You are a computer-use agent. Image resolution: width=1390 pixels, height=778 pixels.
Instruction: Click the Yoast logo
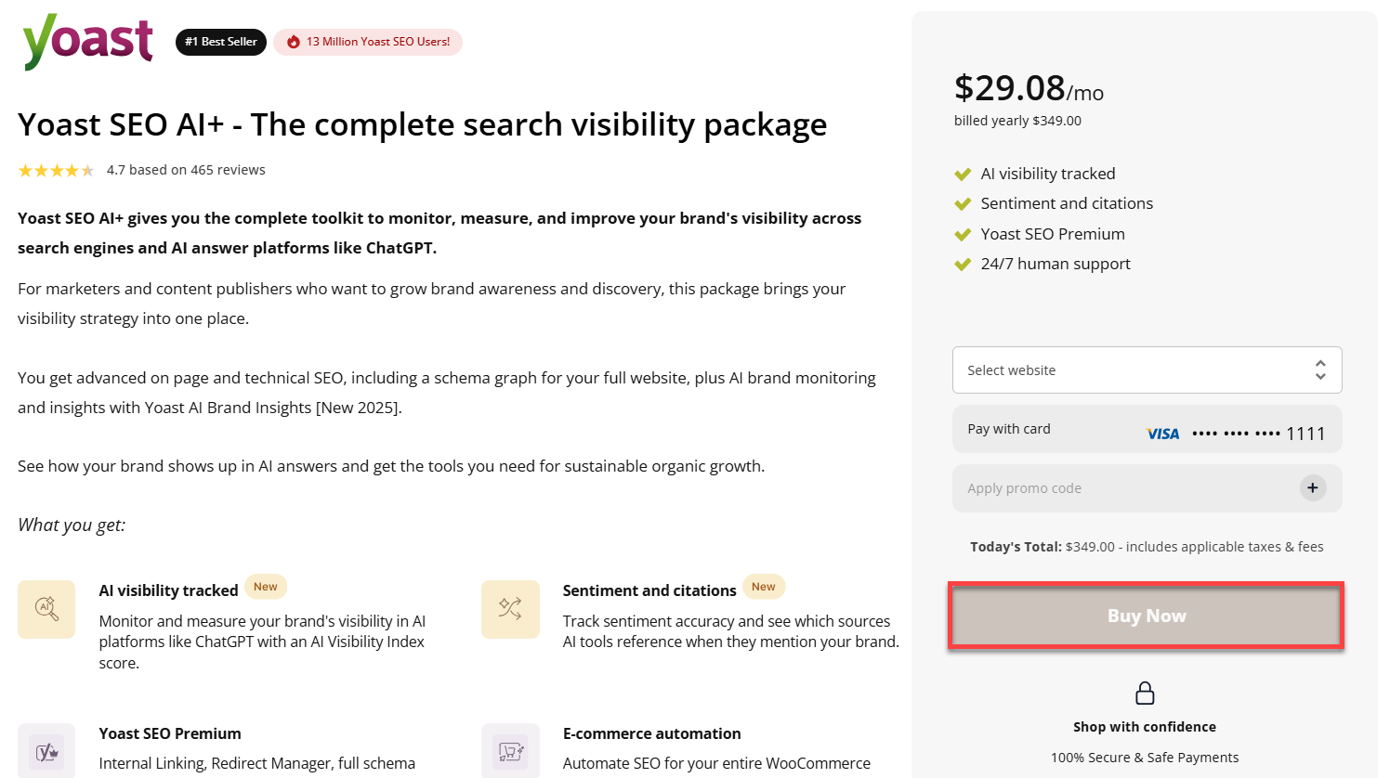[88, 41]
